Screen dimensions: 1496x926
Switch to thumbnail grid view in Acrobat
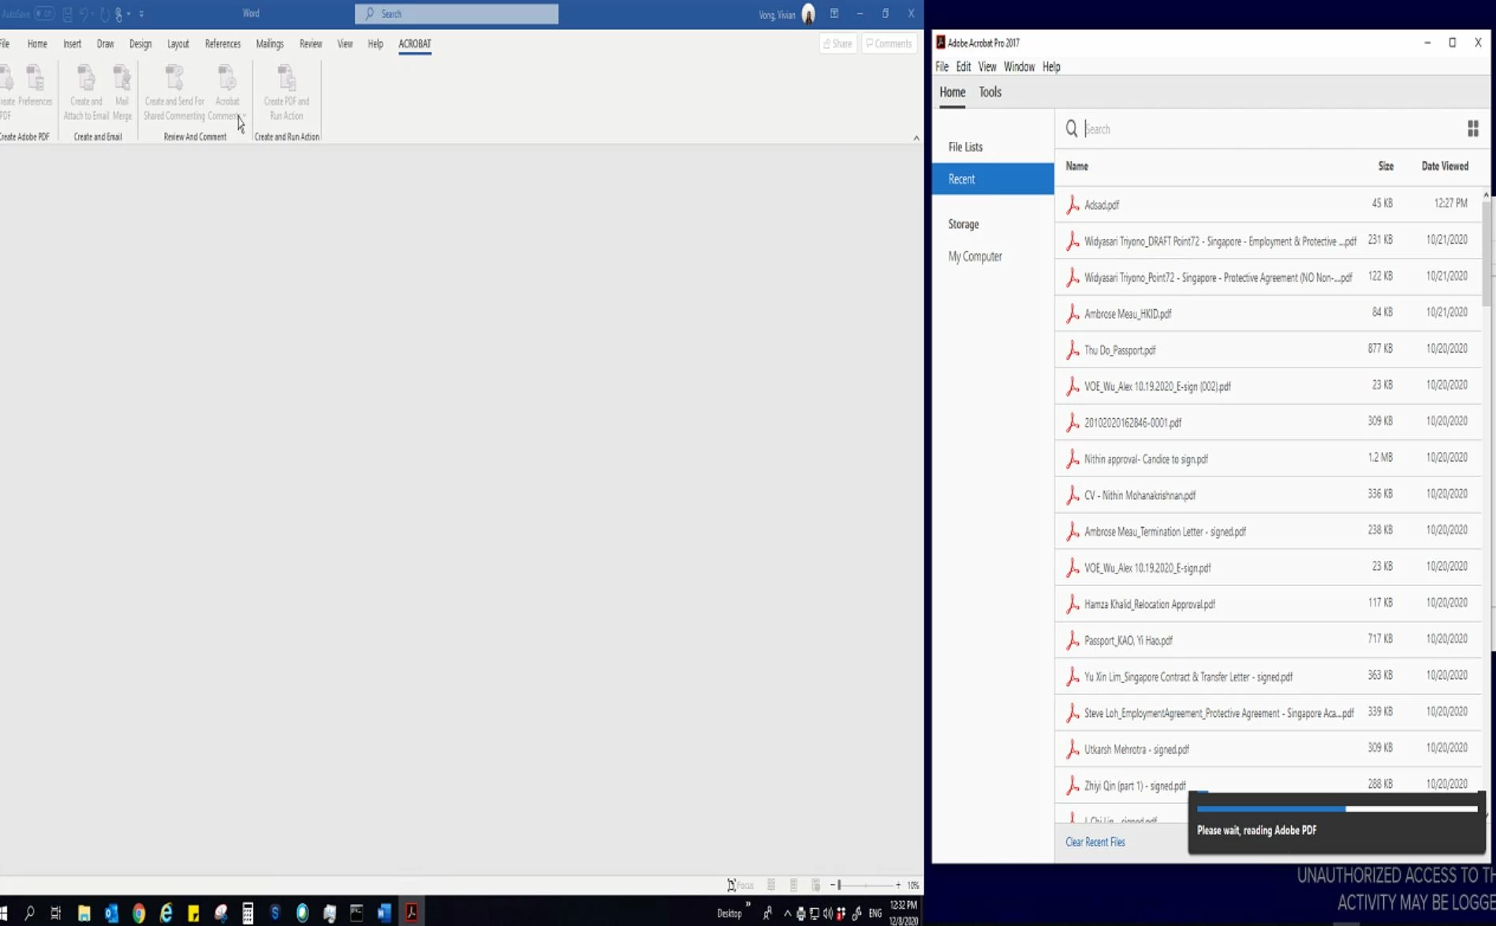pyautogui.click(x=1472, y=129)
